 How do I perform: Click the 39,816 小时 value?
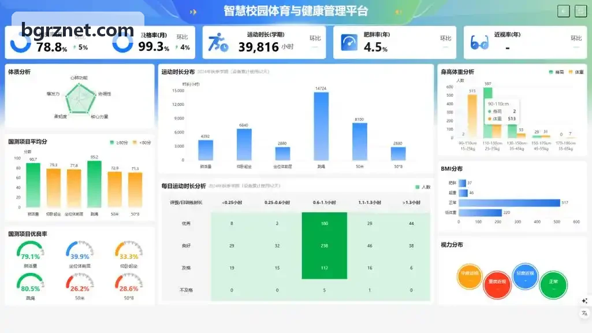266,47
